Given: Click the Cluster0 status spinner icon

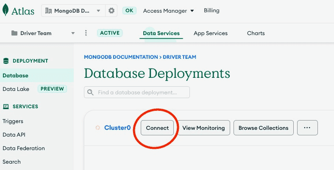Looking at the screenshot, I should (98, 128).
